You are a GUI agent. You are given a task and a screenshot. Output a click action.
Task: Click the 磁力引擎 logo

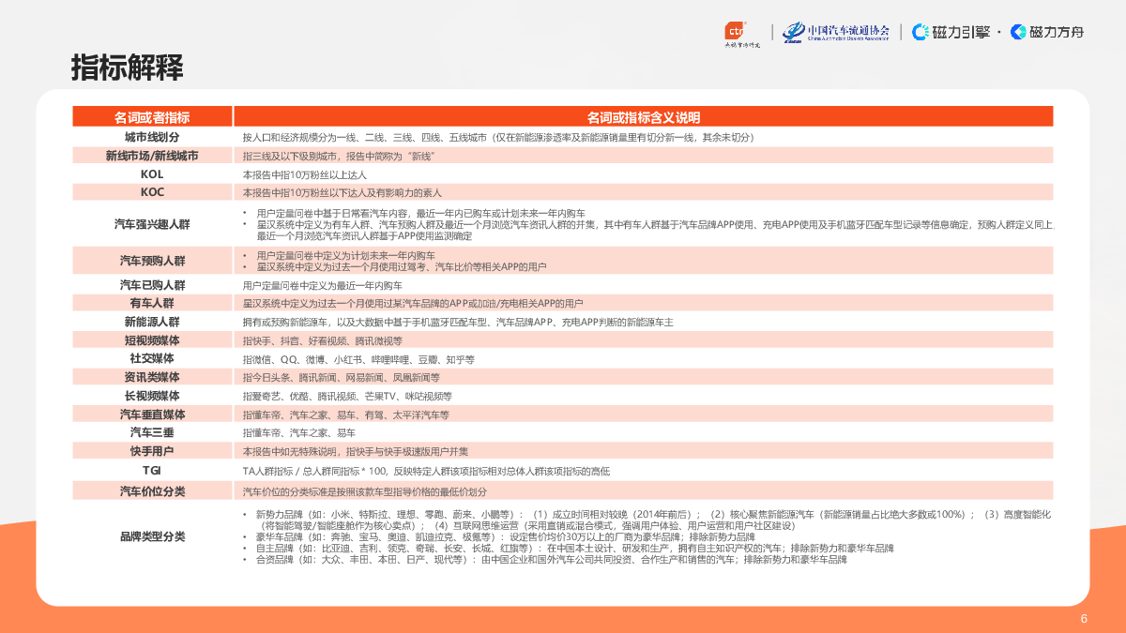(x=951, y=32)
